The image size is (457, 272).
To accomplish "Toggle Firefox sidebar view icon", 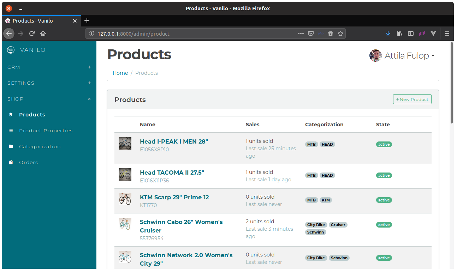I will click(411, 34).
